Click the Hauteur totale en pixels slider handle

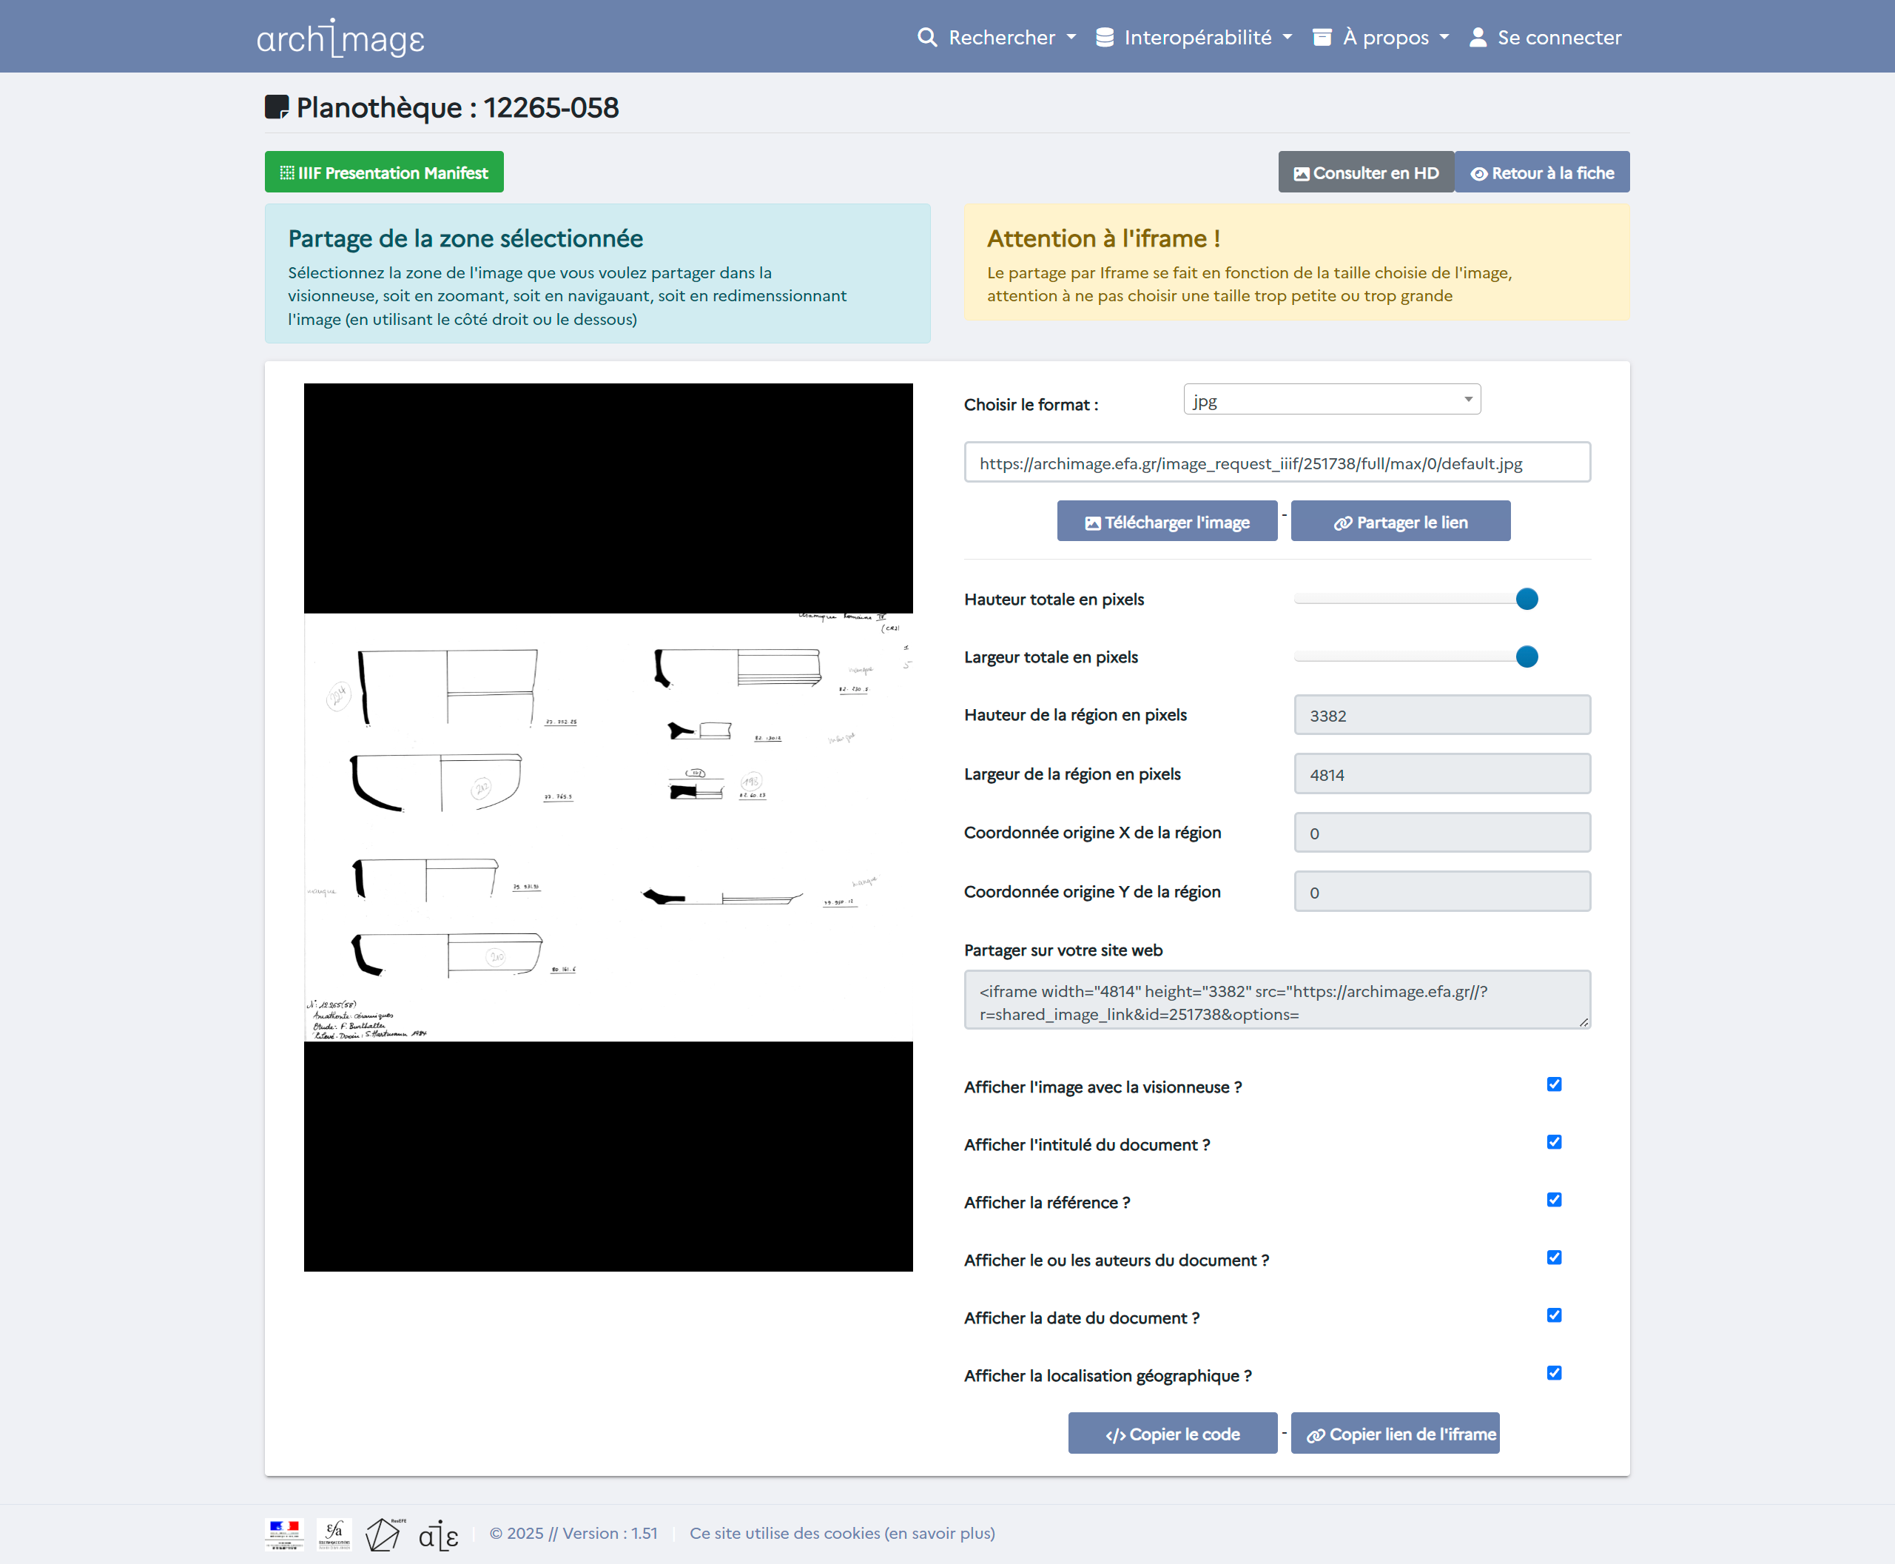pyautogui.click(x=1526, y=599)
